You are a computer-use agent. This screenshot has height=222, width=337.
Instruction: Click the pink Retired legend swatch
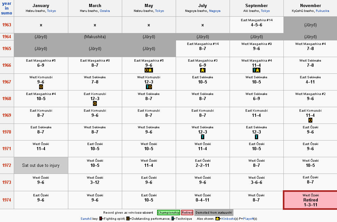click(187, 212)
